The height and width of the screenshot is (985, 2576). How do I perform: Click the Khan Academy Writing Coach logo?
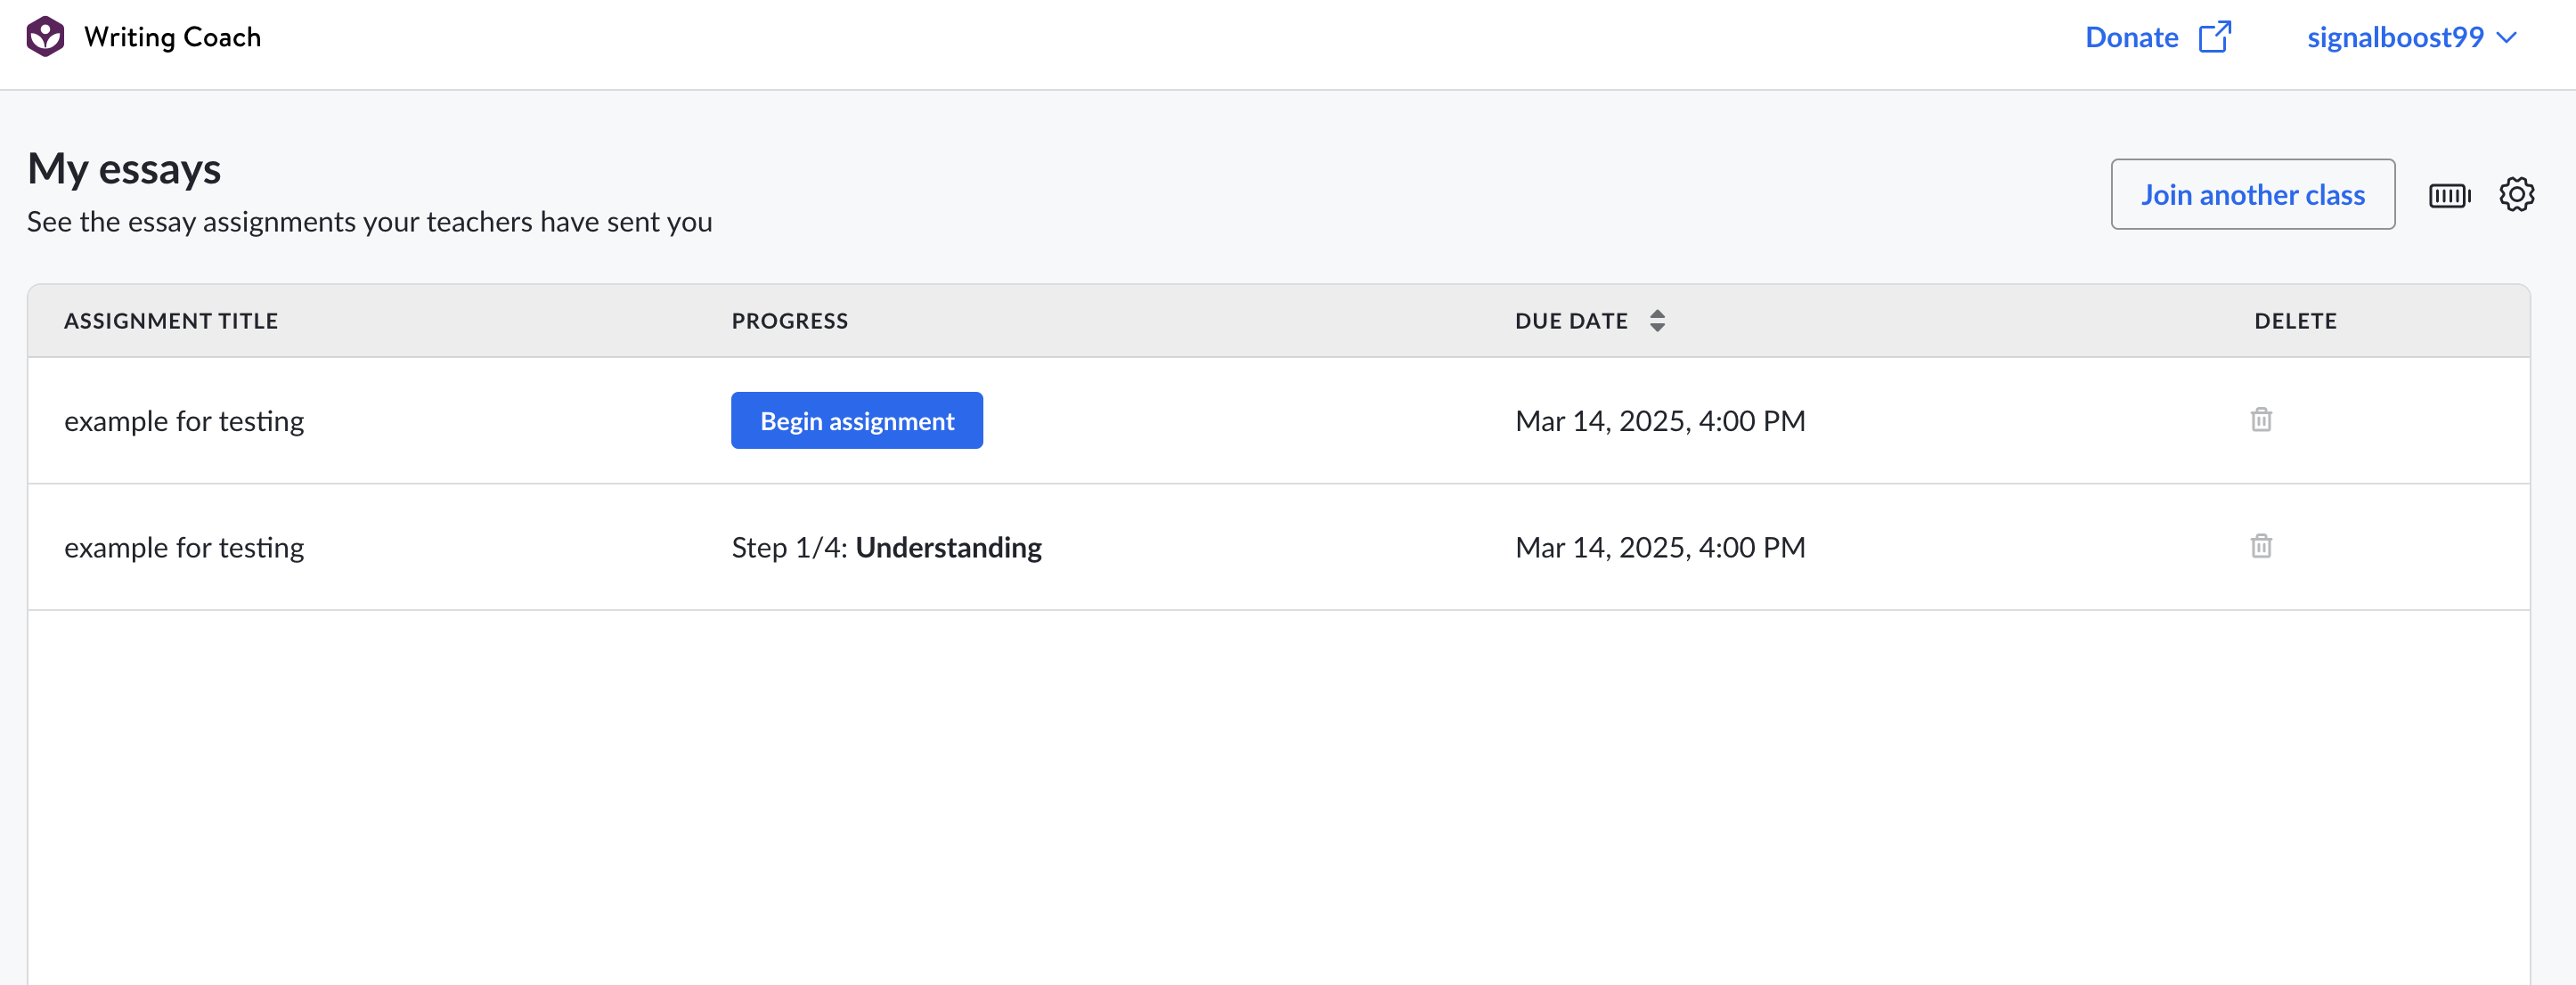(45, 37)
